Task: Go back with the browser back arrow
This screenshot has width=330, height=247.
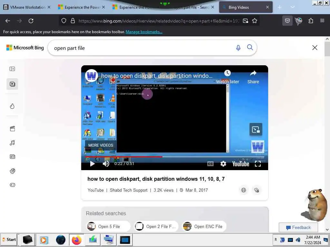Action: pyautogui.click(x=8, y=21)
